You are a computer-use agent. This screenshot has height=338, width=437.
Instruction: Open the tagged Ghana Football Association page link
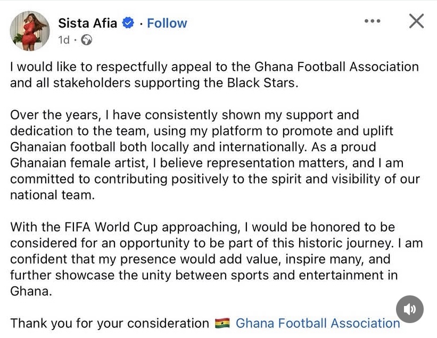(317, 323)
